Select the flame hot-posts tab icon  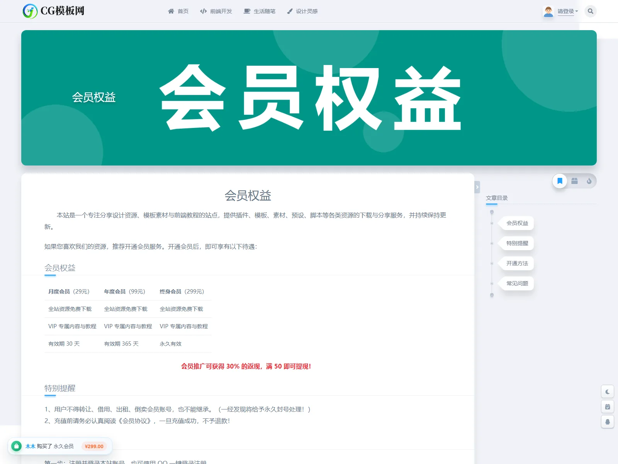click(589, 181)
